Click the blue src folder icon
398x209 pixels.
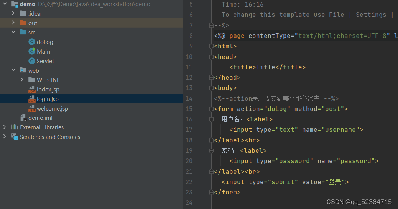click(23, 32)
